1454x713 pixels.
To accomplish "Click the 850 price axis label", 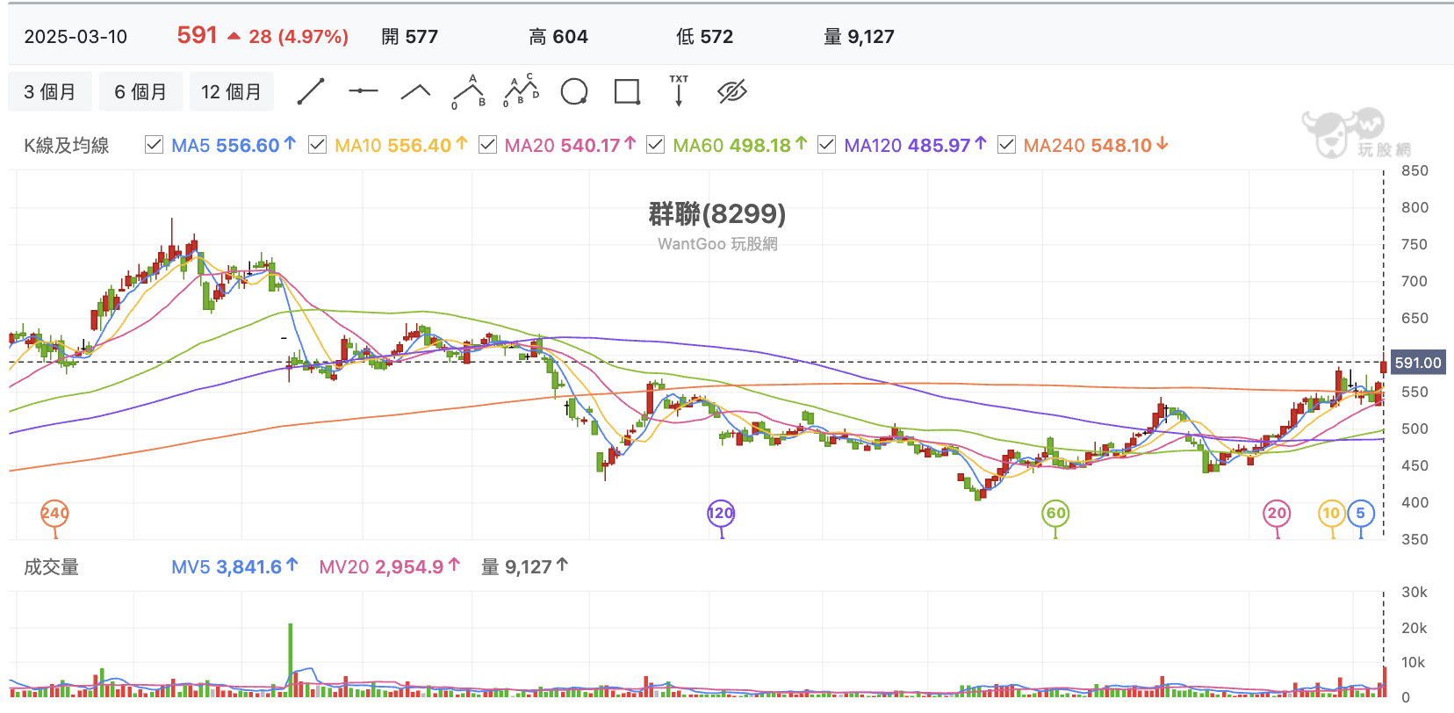I will coord(1414,170).
